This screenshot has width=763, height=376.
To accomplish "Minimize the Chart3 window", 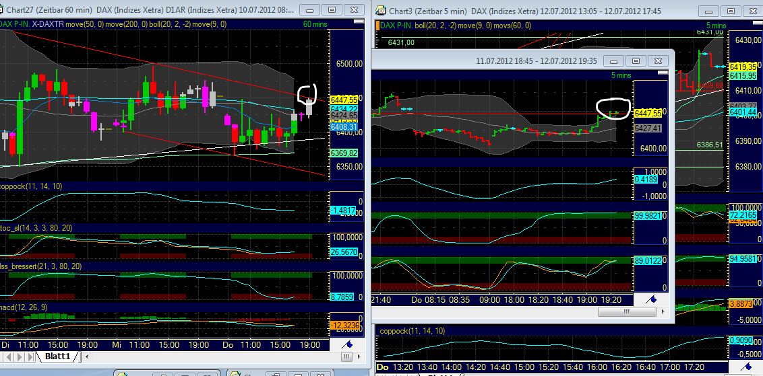I will click(x=708, y=11).
